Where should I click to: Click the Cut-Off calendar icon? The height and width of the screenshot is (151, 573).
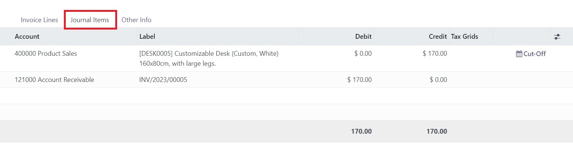coord(519,54)
